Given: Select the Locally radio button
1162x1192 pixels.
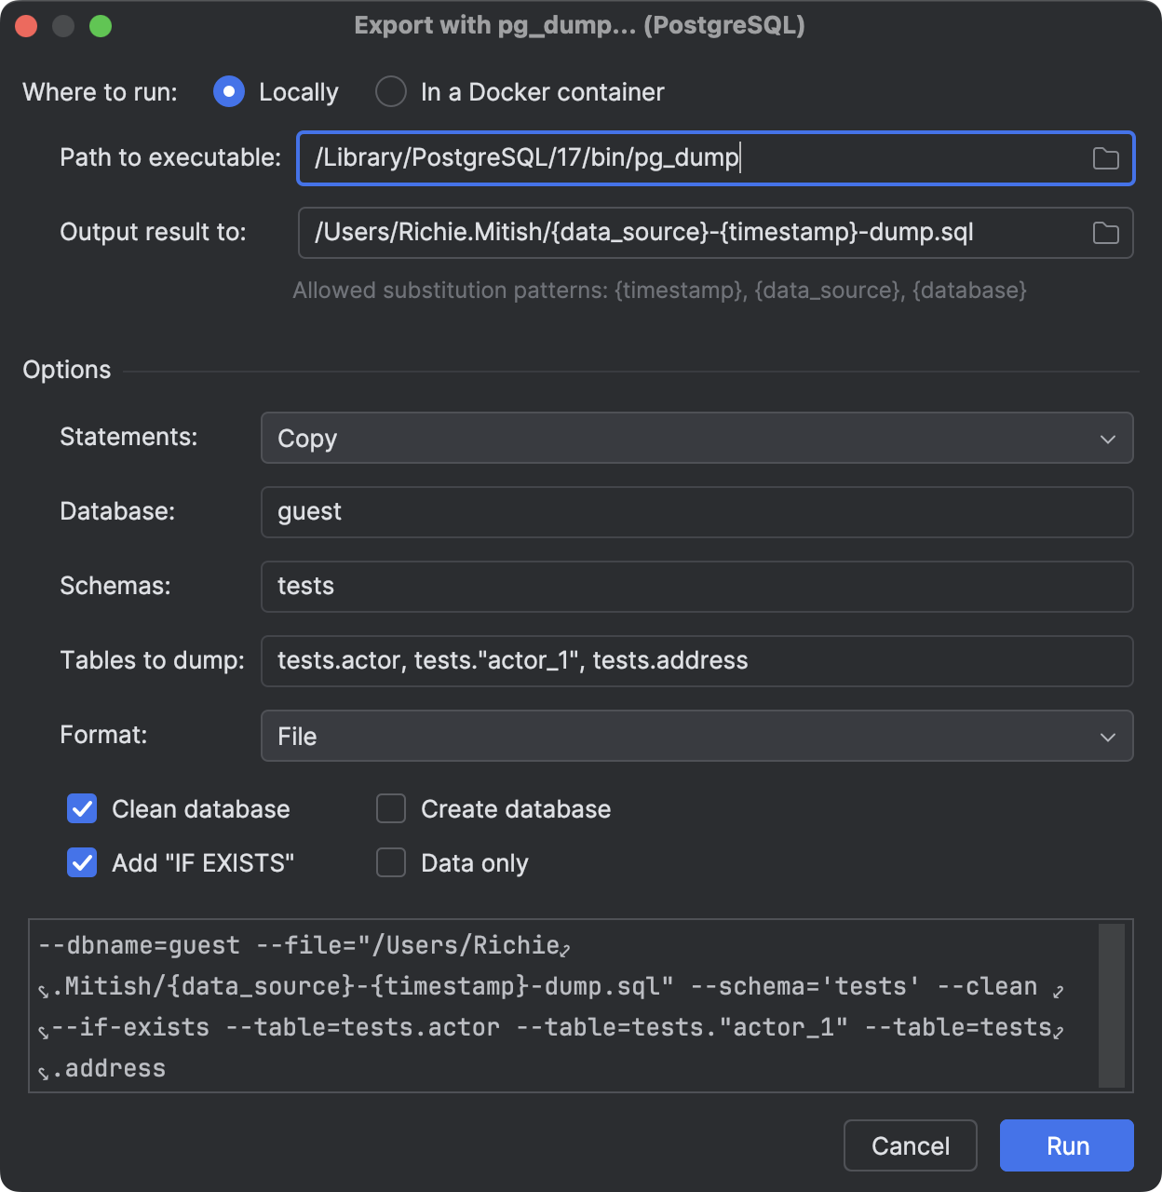Looking at the screenshot, I should (x=228, y=91).
